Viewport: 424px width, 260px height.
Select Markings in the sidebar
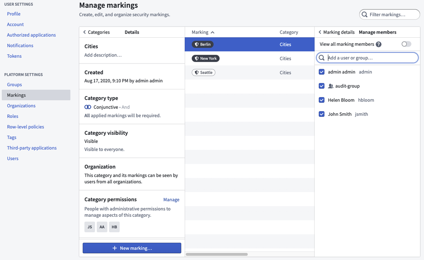(36, 95)
